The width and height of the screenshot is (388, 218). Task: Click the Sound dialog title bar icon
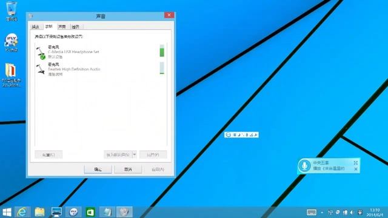(x=31, y=16)
